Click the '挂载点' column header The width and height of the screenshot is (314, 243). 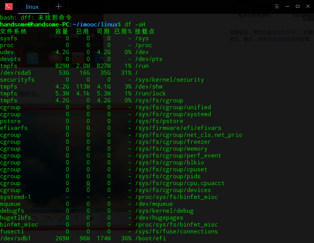(145, 31)
